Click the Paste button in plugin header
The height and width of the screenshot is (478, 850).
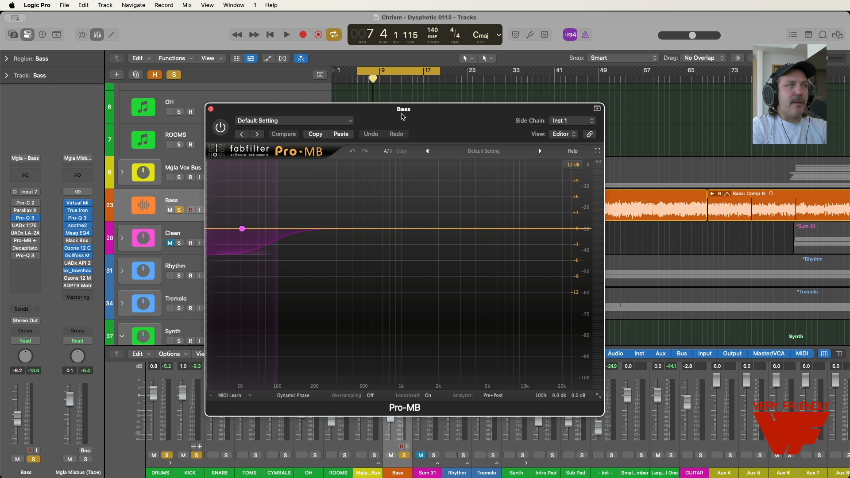341,134
